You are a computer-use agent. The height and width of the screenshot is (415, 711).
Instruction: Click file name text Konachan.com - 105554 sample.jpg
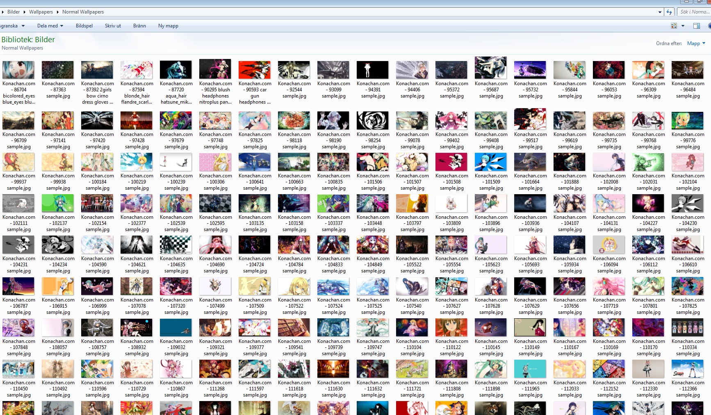pyautogui.click(x=451, y=265)
